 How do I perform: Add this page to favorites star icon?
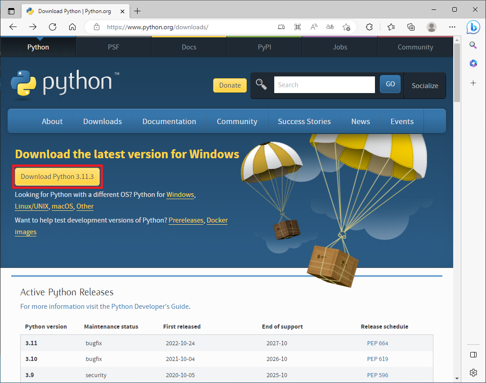[346, 27]
